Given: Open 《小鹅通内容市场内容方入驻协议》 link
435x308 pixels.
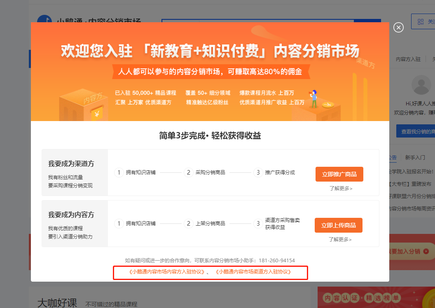Looking at the screenshot, I should coord(167,272).
